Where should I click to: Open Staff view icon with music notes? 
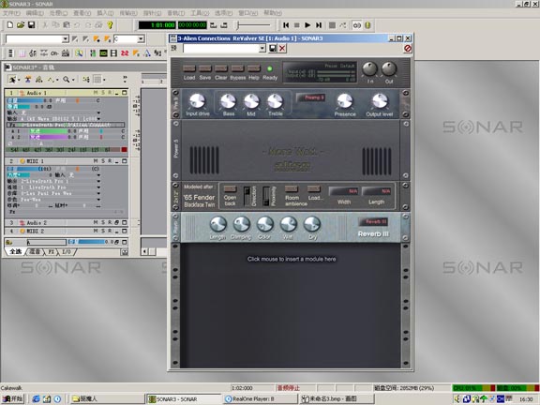click(33, 53)
